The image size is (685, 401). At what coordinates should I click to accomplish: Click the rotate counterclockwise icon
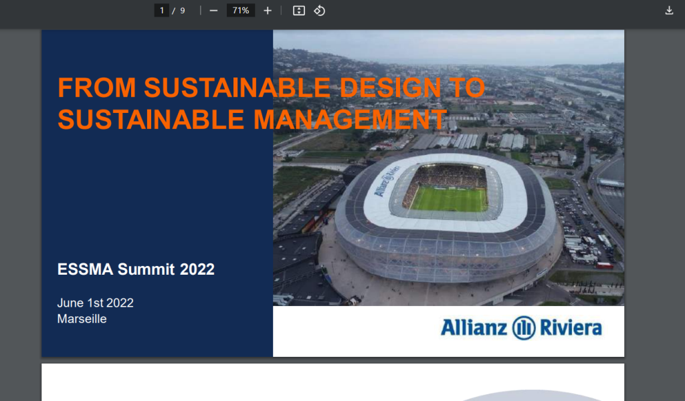(319, 11)
